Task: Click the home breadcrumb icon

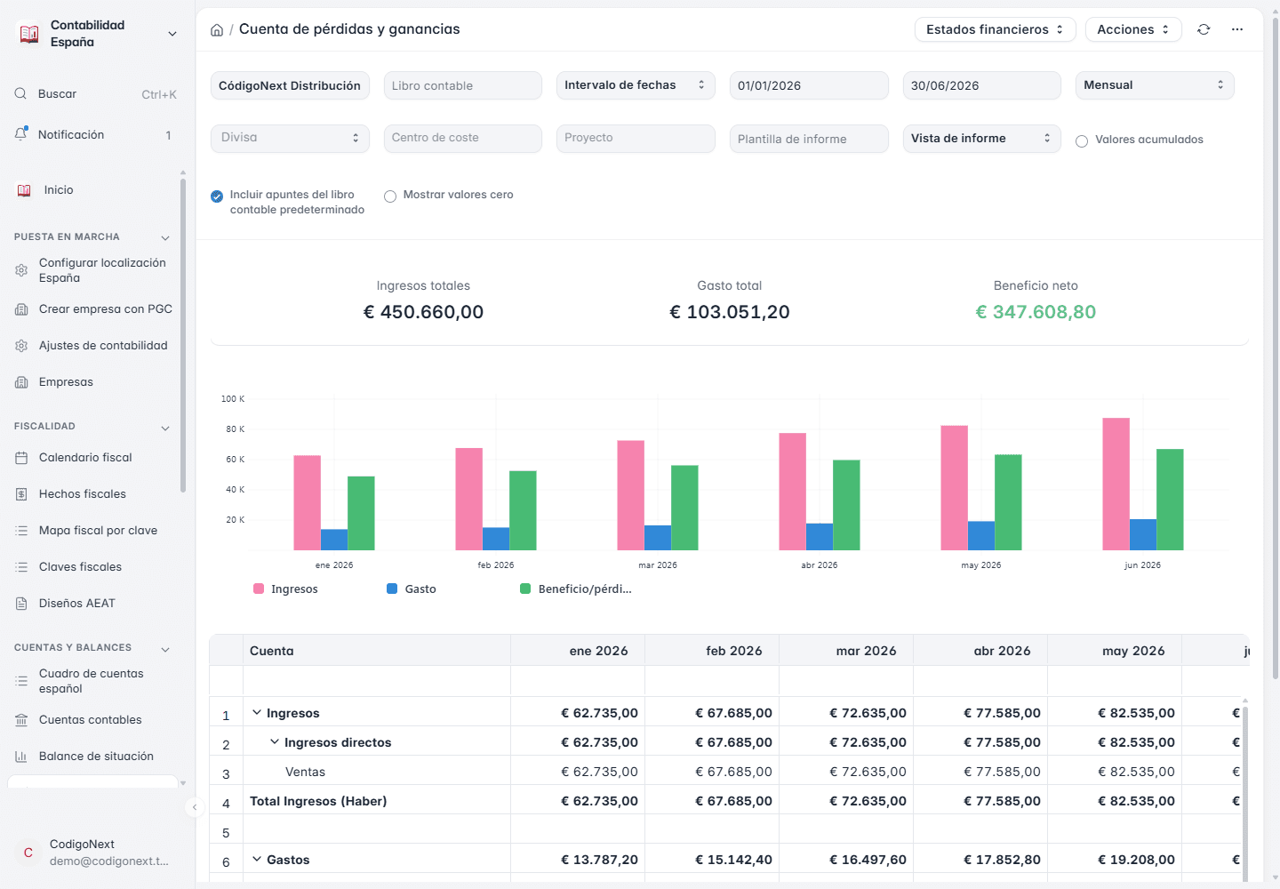Action: click(217, 30)
